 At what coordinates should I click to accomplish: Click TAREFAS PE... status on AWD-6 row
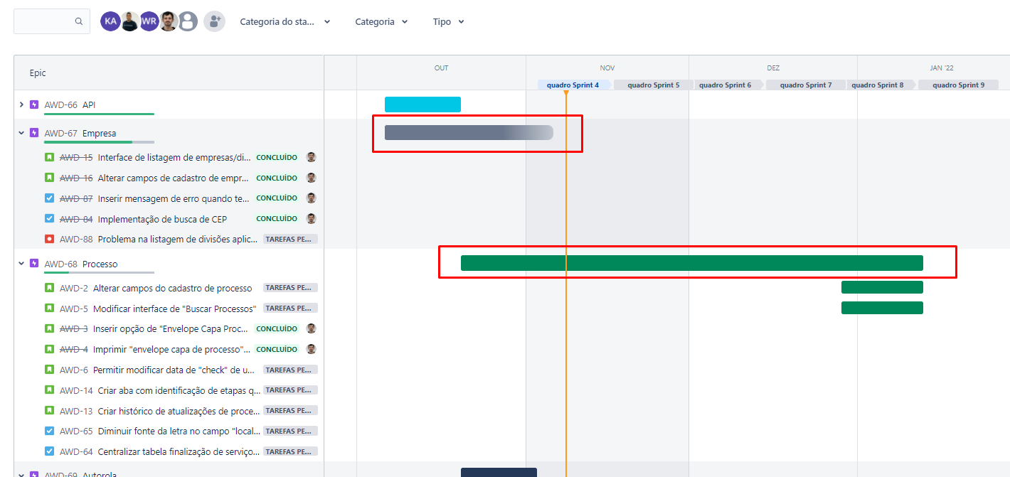point(290,370)
